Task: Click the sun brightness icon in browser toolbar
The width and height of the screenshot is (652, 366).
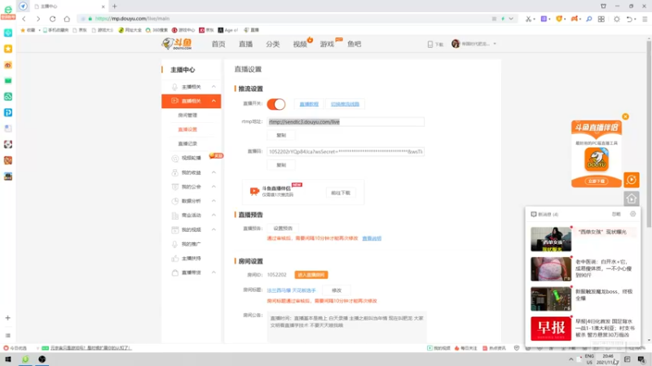Action: (x=617, y=19)
